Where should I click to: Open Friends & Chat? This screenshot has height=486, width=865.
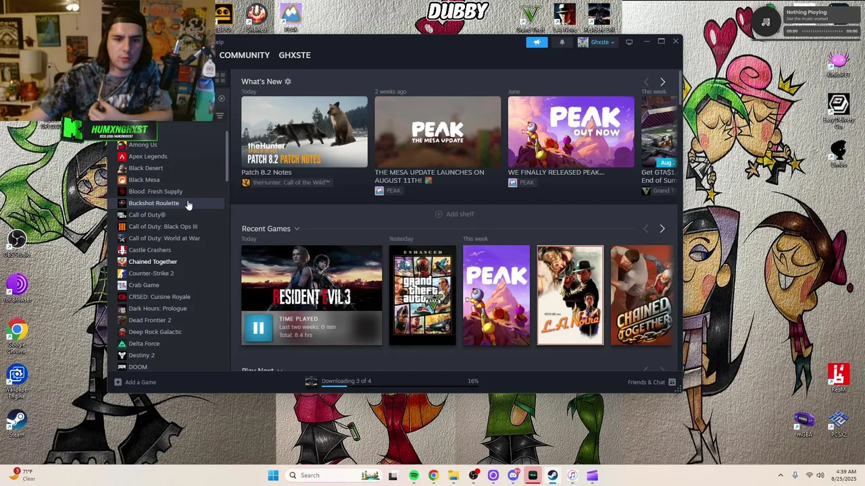[651, 382]
